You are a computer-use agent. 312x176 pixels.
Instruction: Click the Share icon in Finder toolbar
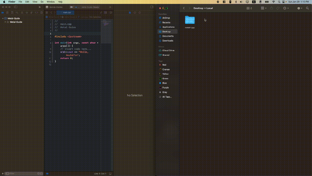pos(271,8)
